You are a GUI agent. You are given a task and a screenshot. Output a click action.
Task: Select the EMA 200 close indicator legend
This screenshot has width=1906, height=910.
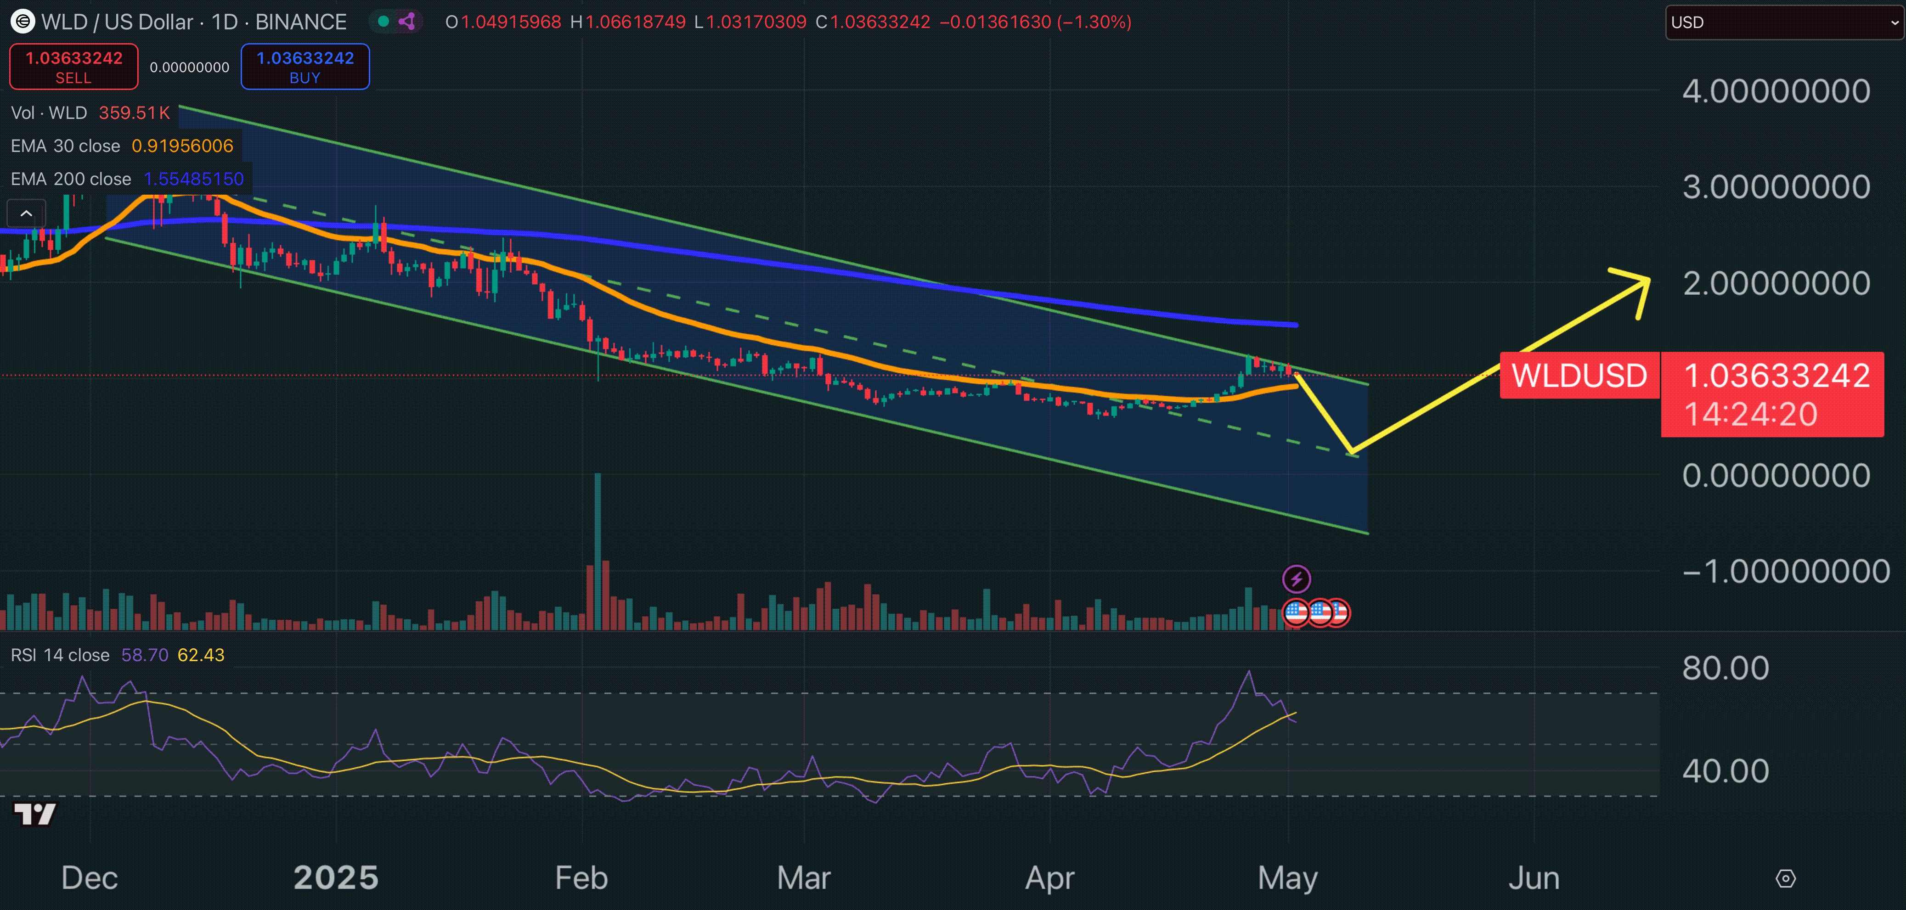click(71, 179)
